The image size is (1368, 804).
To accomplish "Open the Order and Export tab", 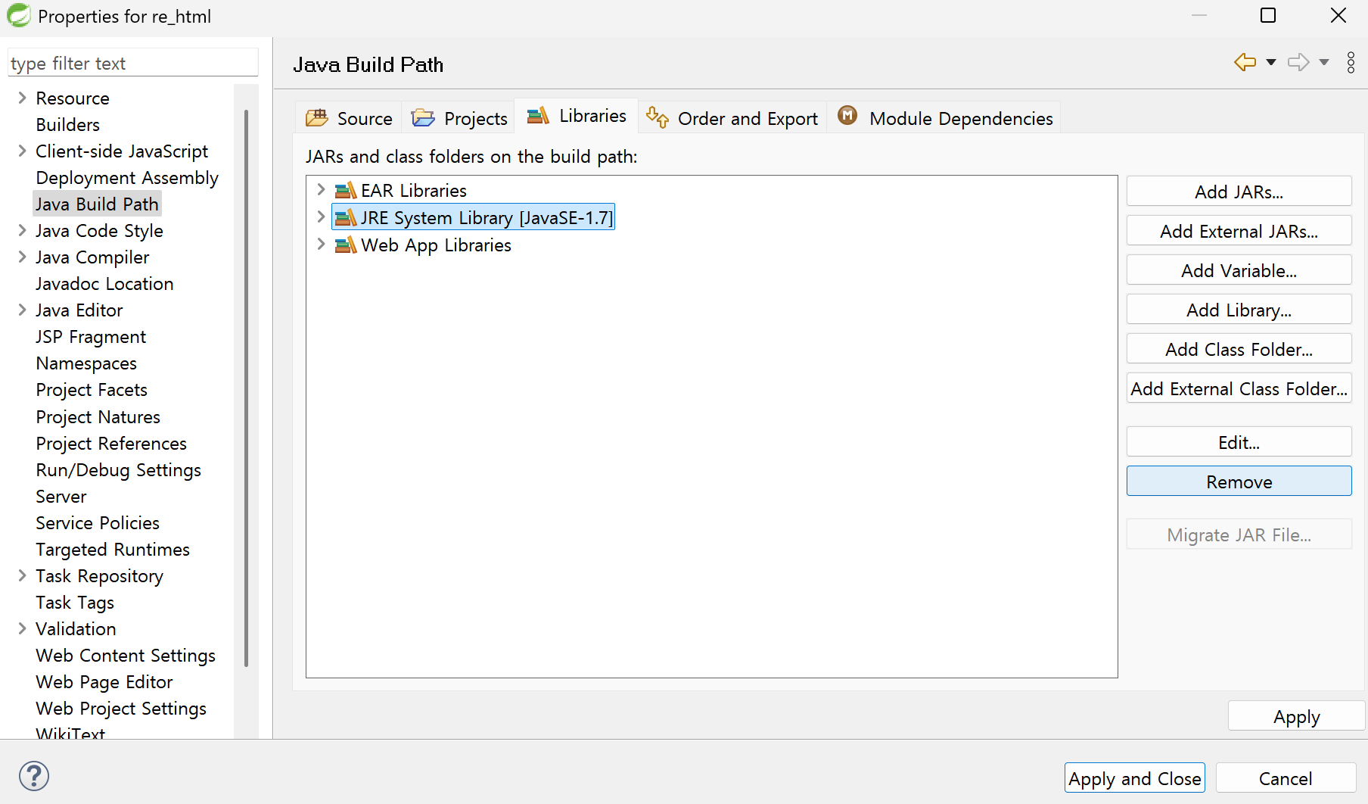I will coord(732,118).
